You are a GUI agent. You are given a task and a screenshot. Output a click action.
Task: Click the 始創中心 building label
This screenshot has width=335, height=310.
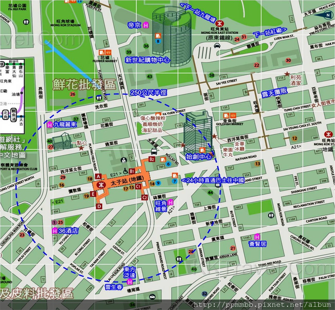tap(199, 156)
